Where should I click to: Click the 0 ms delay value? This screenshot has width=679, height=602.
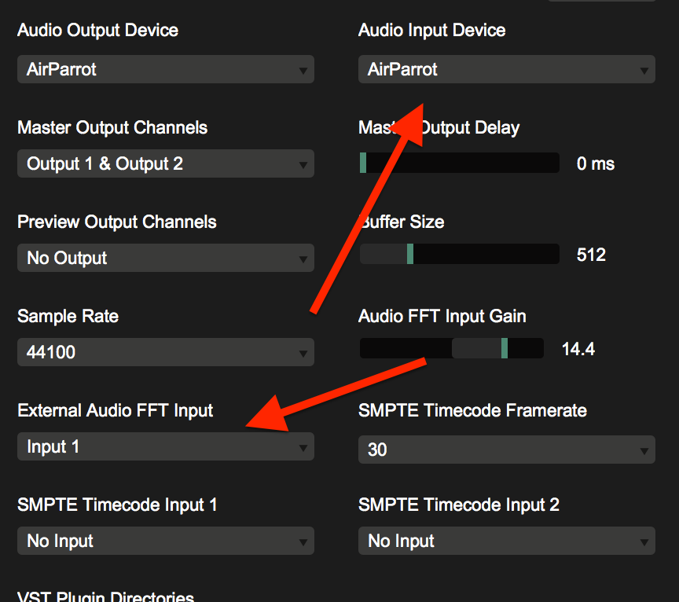pyautogui.click(x=595, y=164)
